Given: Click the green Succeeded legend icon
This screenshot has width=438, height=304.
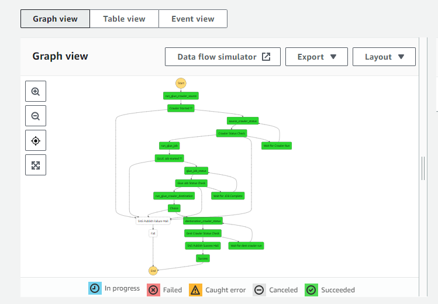Looking at the screenshot, I should coord(312,289).
